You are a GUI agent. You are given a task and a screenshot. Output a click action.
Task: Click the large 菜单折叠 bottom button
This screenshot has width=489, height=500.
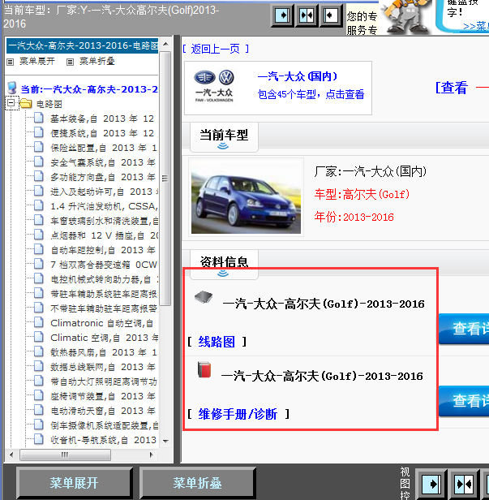[197, 483]
